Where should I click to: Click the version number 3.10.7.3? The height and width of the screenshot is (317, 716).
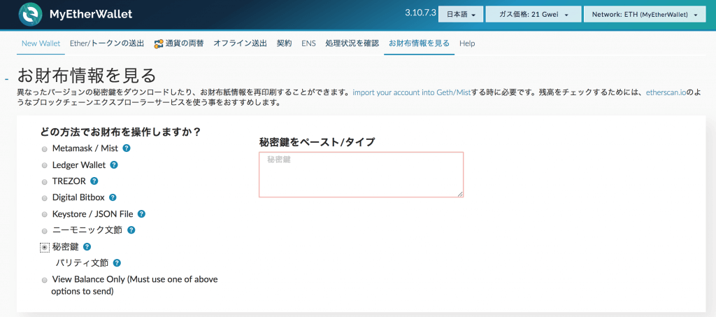[x=420, y=13]
